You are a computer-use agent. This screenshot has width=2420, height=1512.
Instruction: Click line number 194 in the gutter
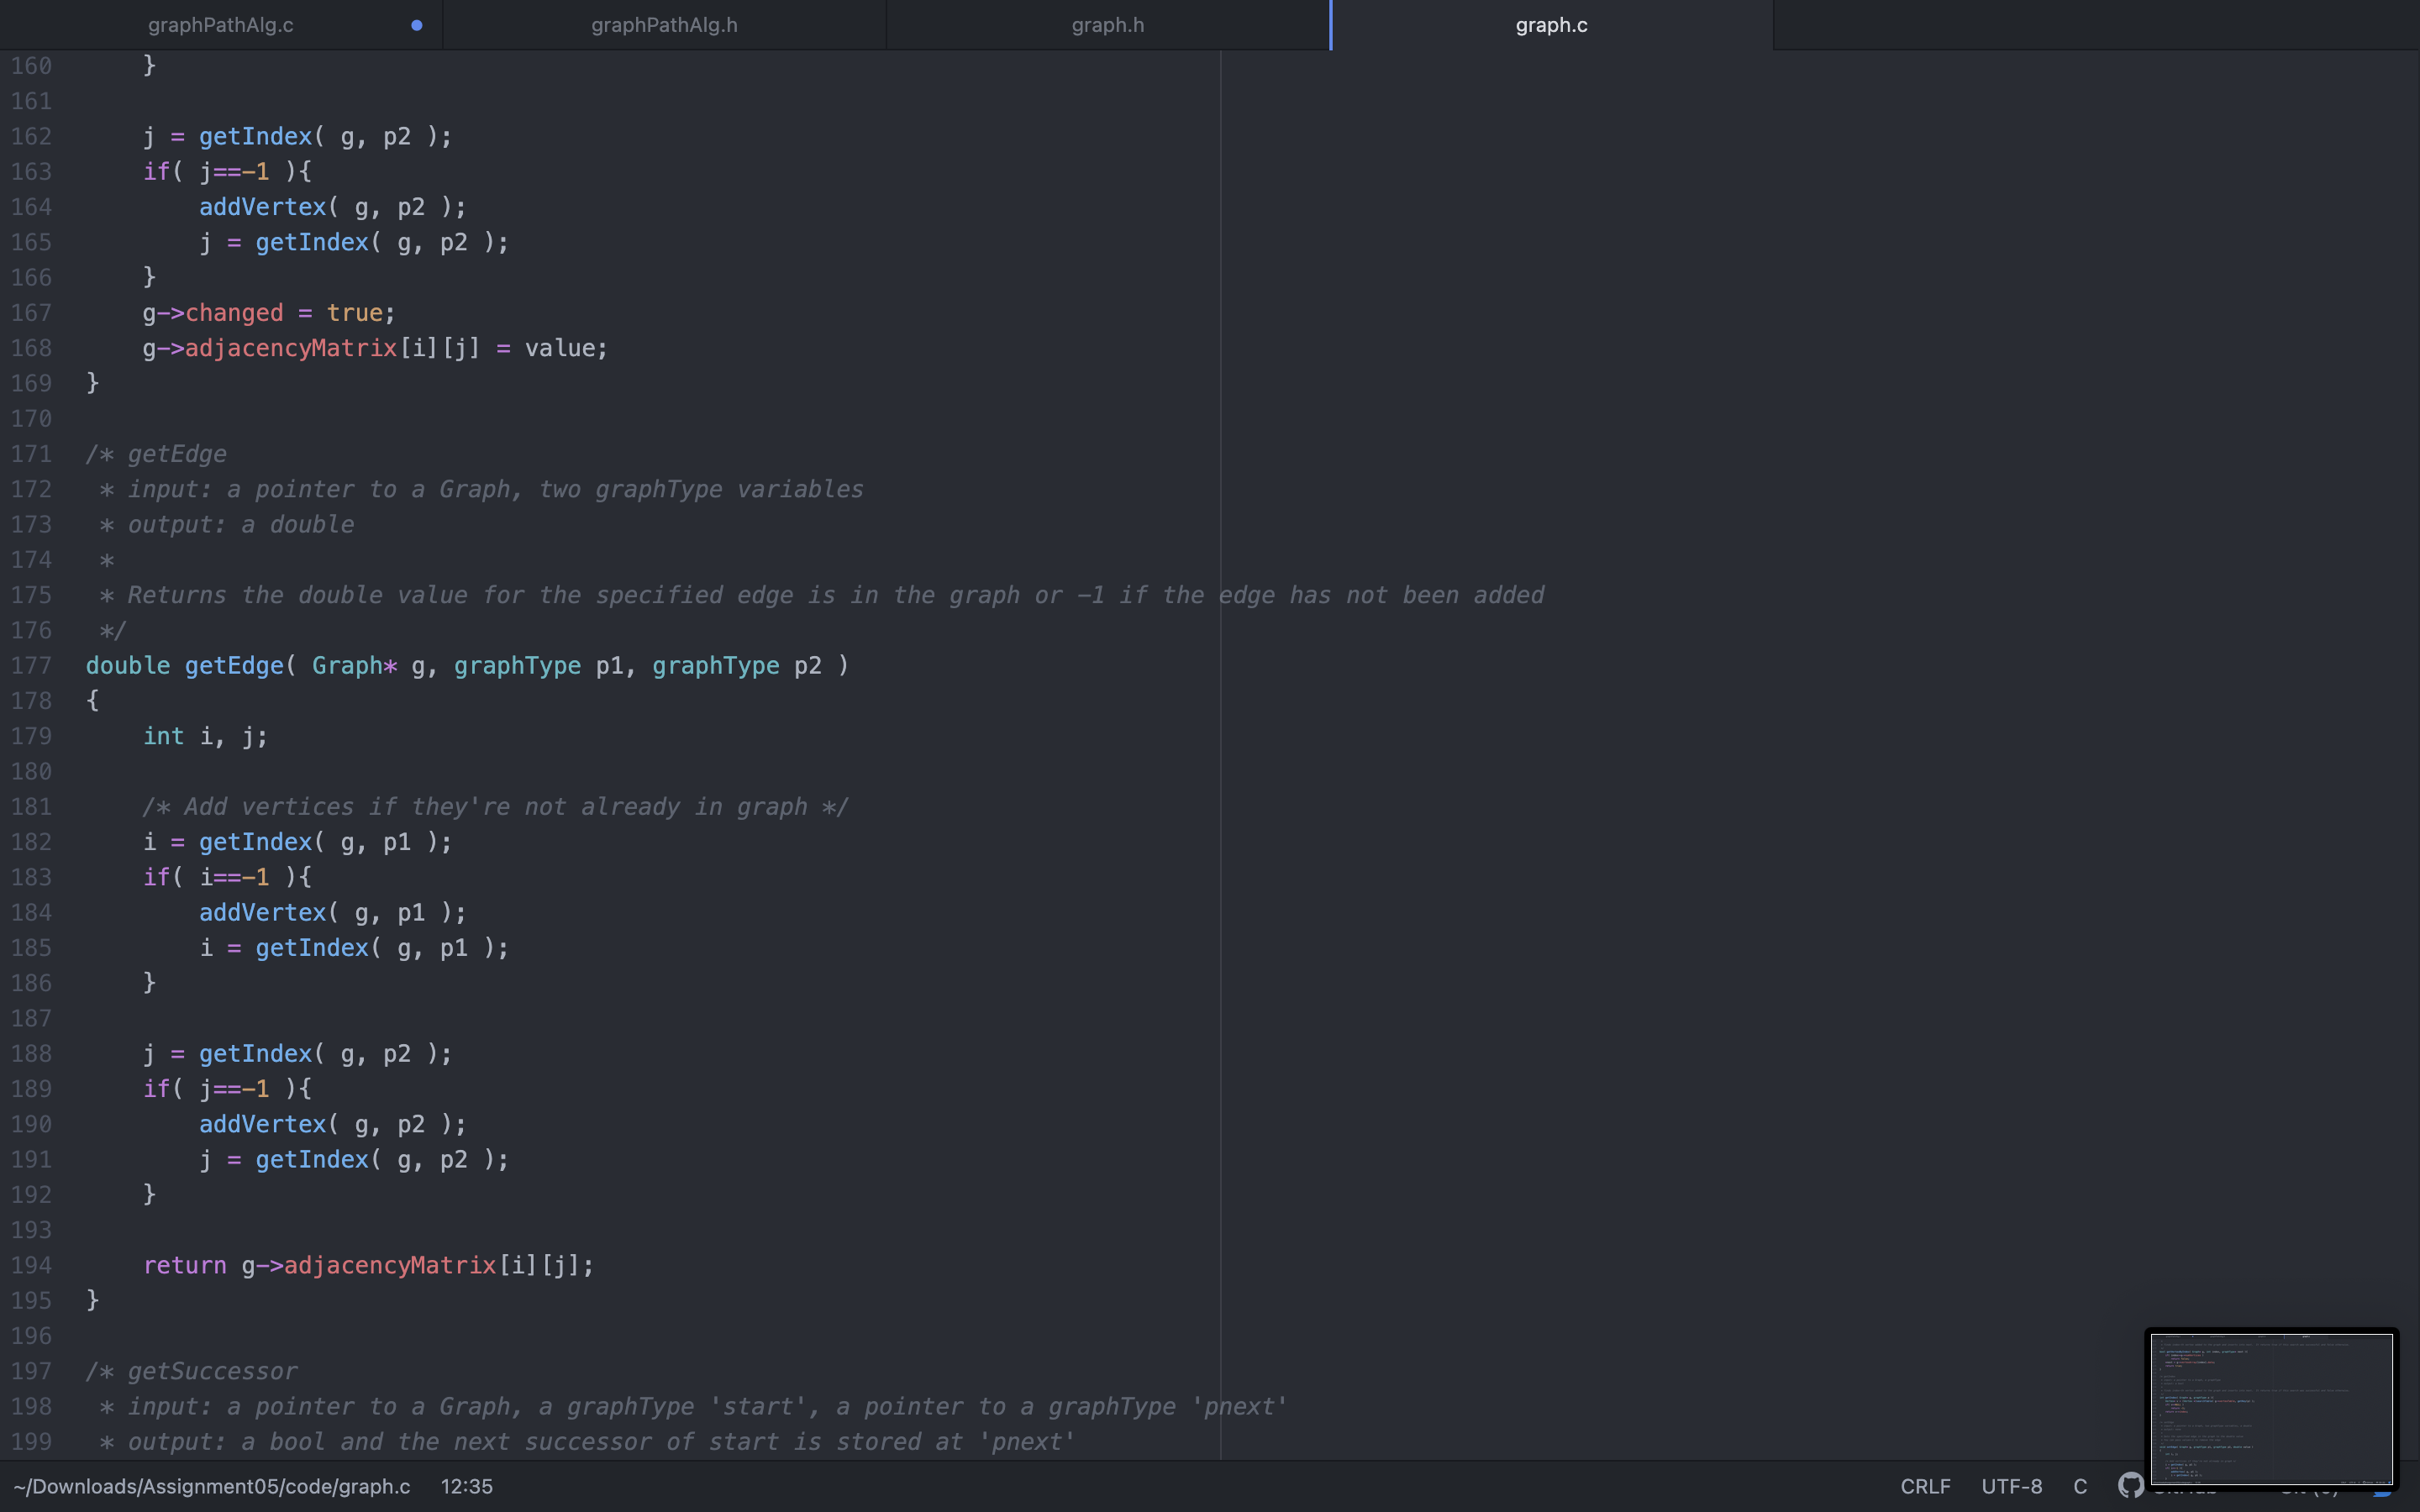tap(31, 1266)
